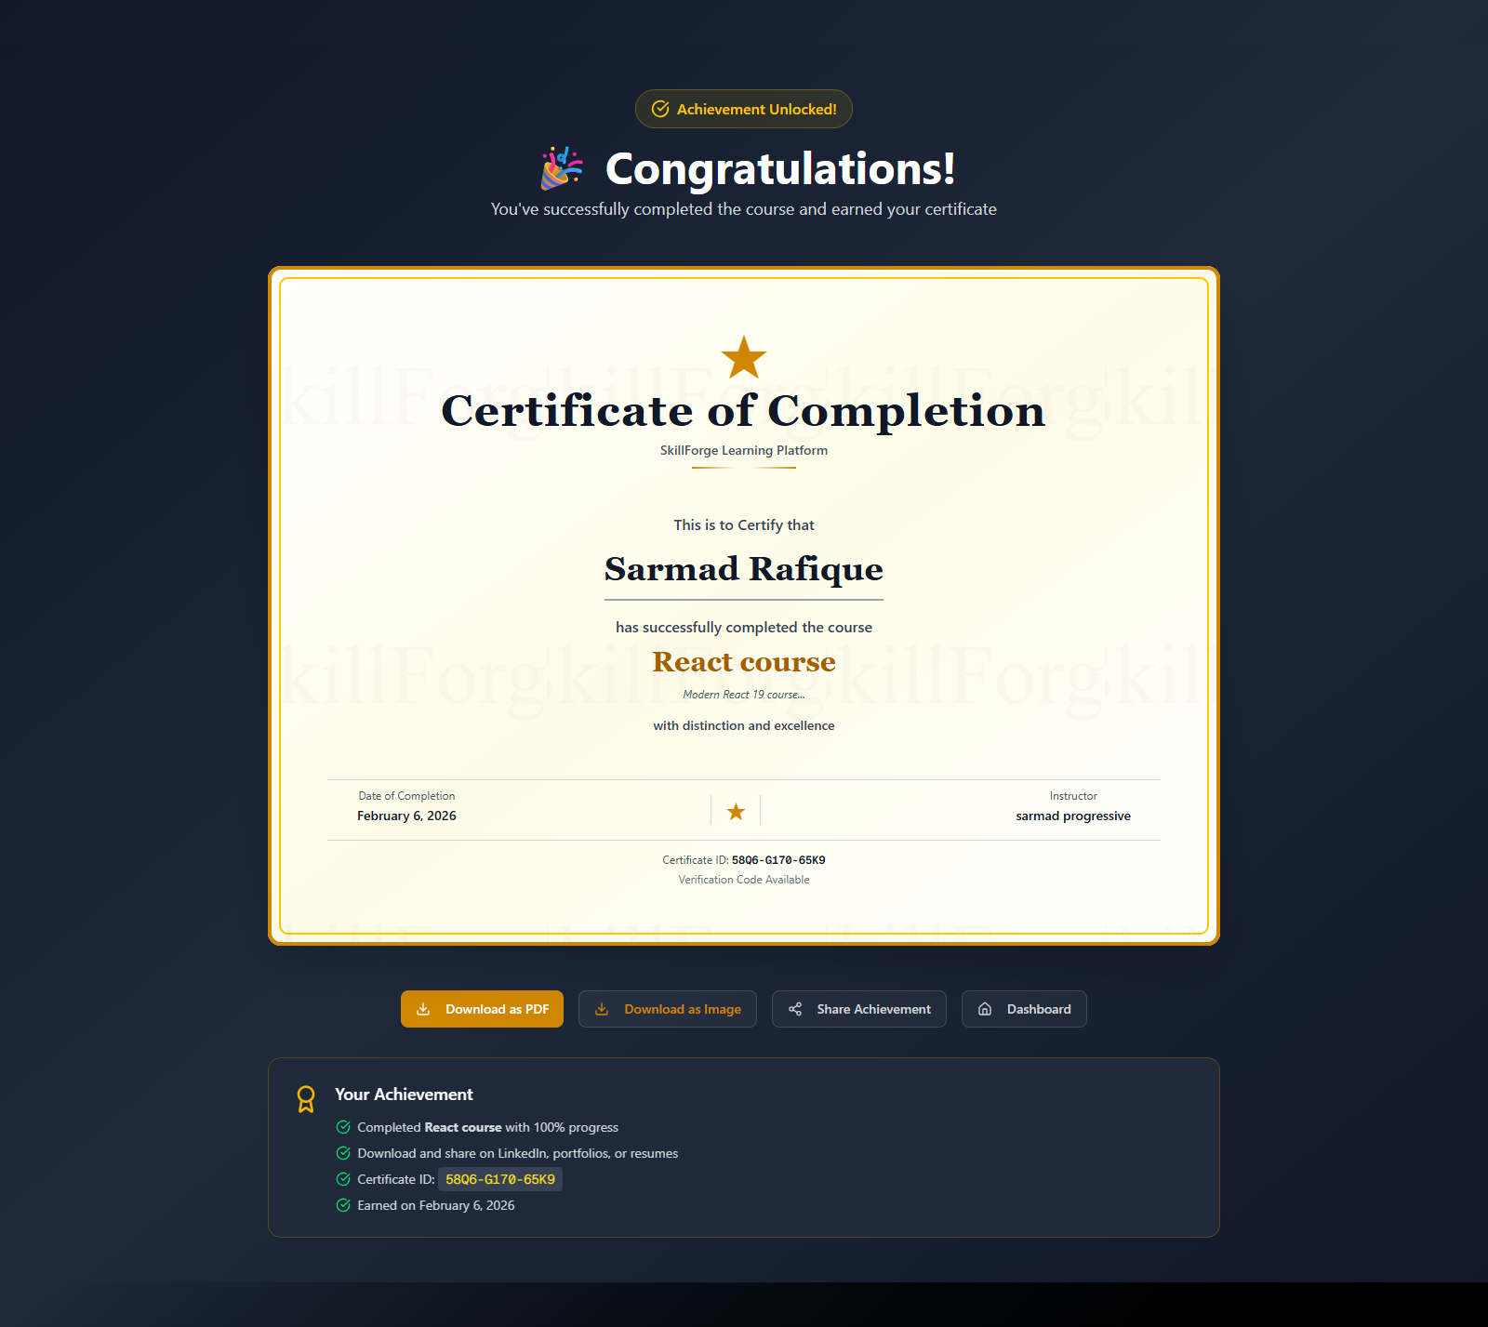Click the checkmark icon in Achievement Unlocked badge
The width and height of the screenshot is (1488, 1327).
tap(660, 109)
